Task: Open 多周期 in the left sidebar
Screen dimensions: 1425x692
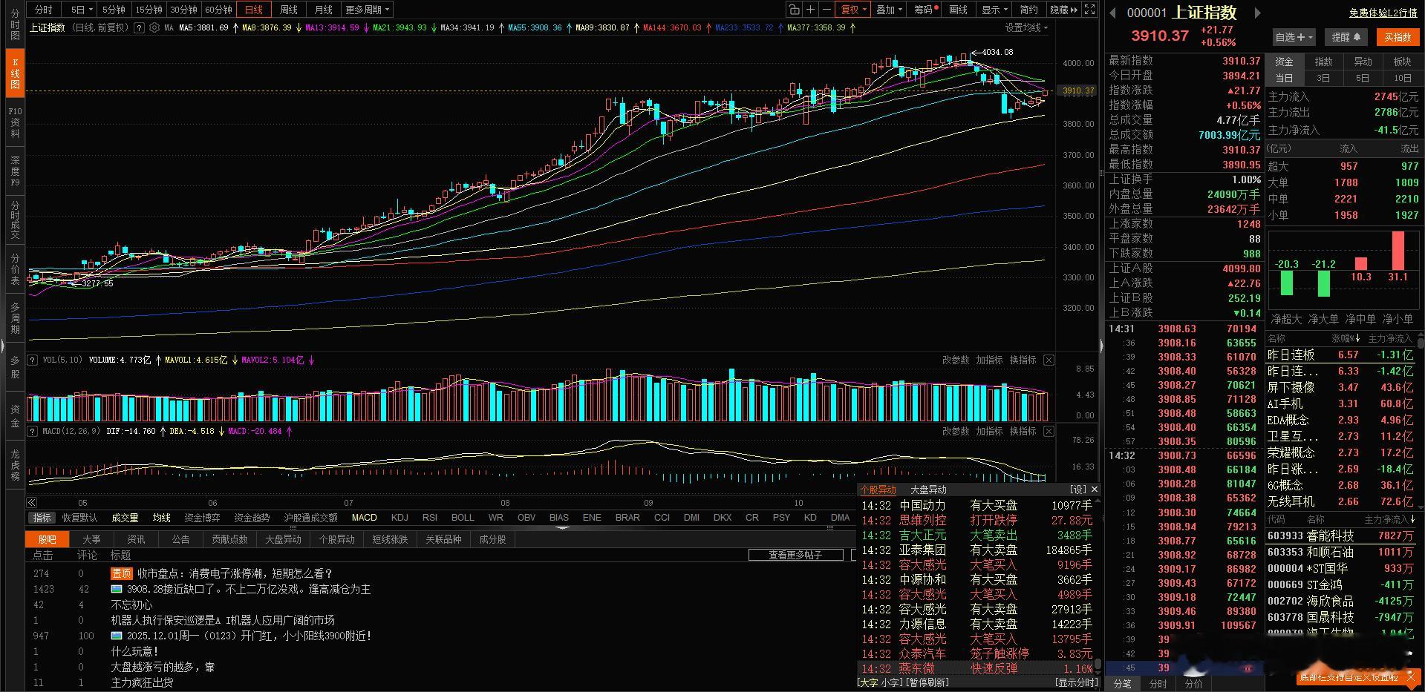Action: point(15,318)
